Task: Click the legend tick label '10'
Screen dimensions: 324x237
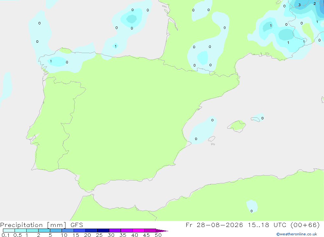Action: [64, 235]
